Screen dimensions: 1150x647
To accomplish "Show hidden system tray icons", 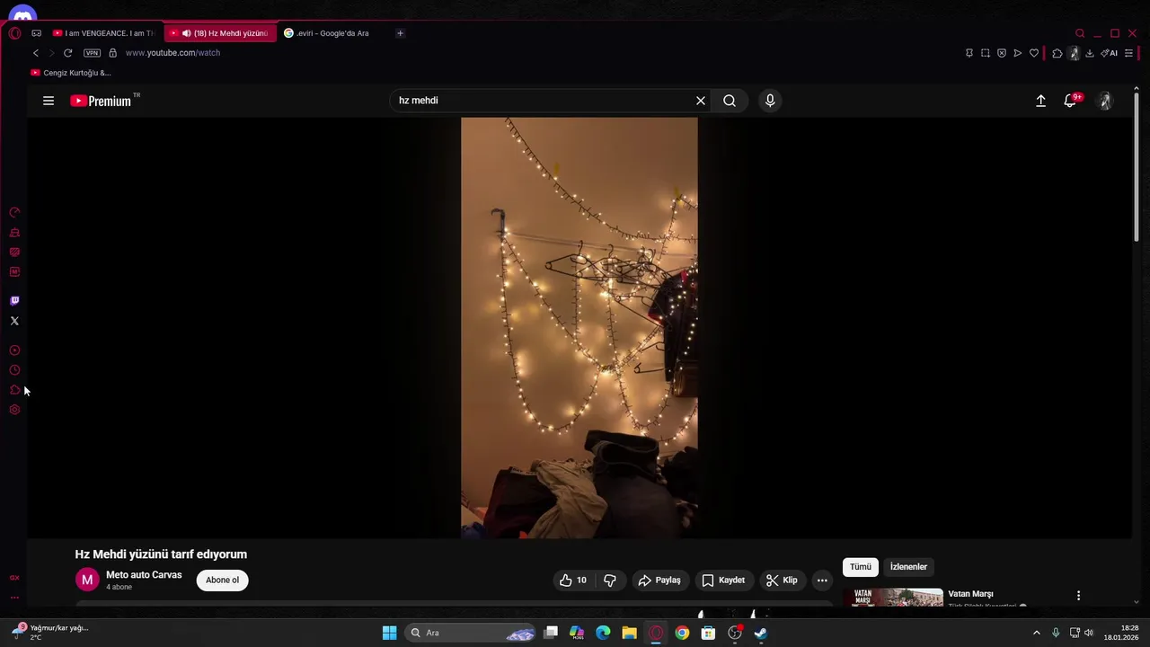I will pyautogui.click(x=1036, y=633).
